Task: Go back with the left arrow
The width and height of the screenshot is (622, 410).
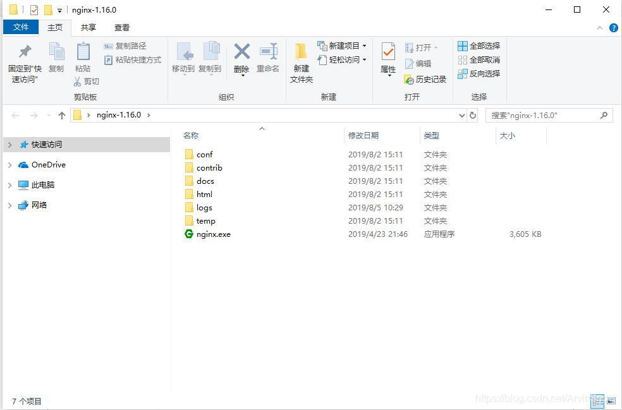Action: coord(15,116)
